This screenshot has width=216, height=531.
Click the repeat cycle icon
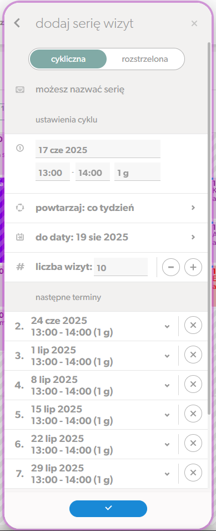(20, 208)
